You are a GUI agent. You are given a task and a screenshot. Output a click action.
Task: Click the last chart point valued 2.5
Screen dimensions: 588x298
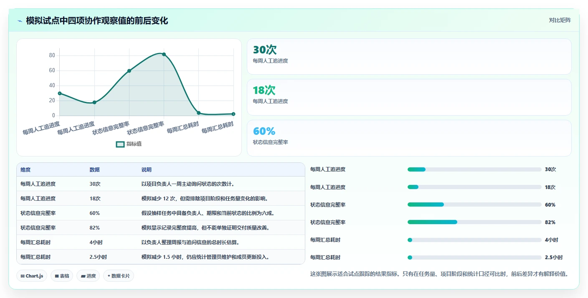[x=233, y=114]
